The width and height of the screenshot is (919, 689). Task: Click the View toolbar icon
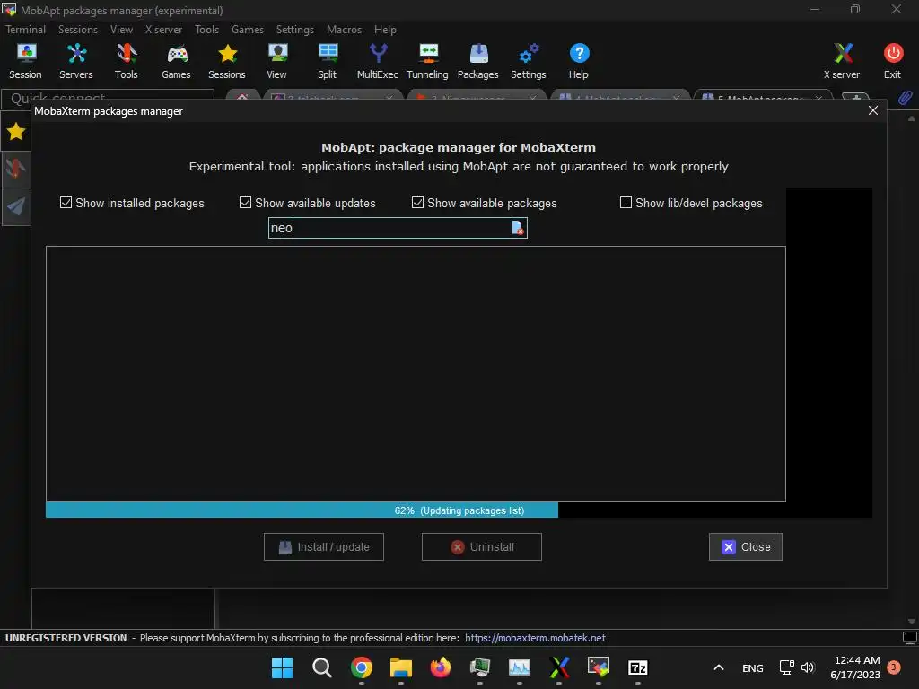pos(277,61)
